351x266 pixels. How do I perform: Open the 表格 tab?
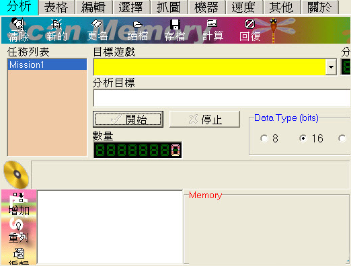click(56, 7)
